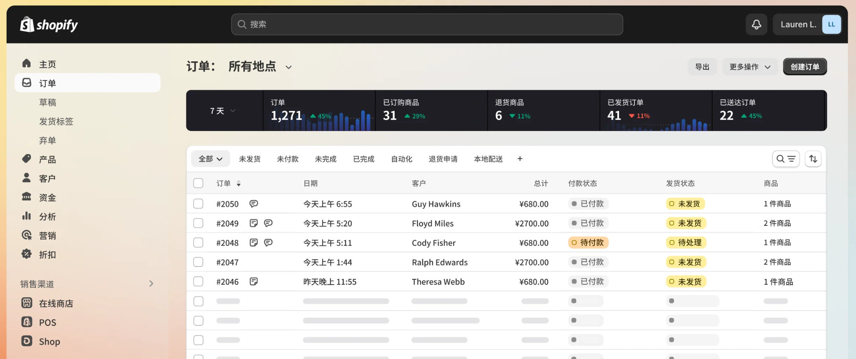This screenshot has height=359, width=856.
Task: Click the marketing target icon
Action: pos(27,235)
